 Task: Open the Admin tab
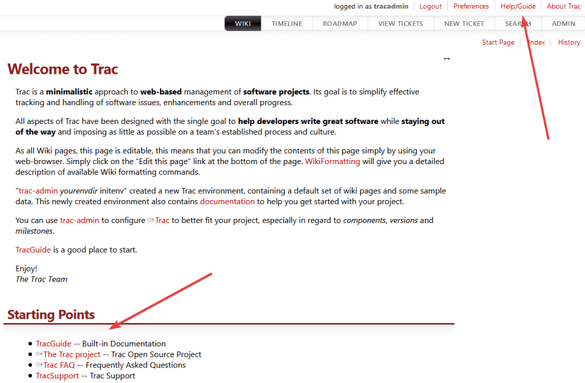563,23
